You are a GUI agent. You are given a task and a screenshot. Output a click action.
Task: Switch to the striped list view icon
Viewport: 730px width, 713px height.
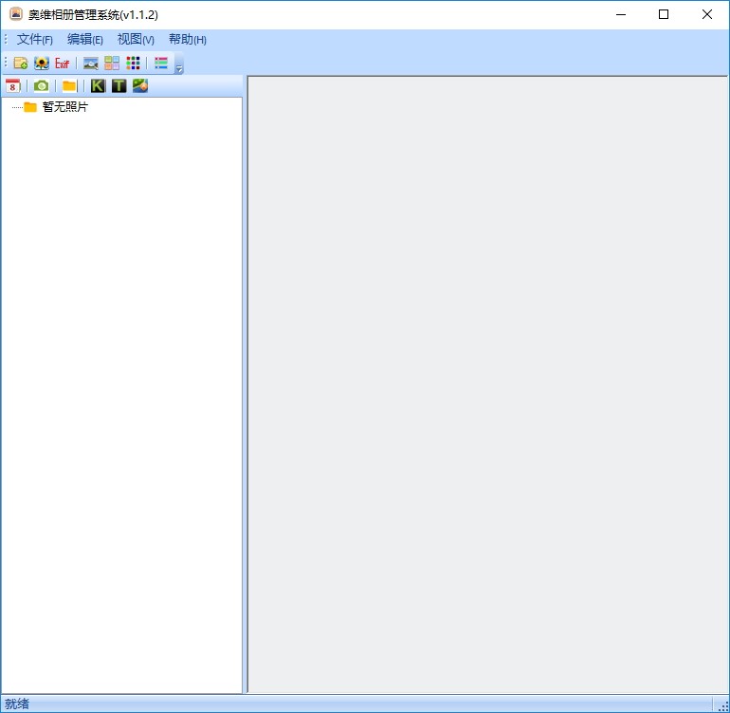point(161,63)
